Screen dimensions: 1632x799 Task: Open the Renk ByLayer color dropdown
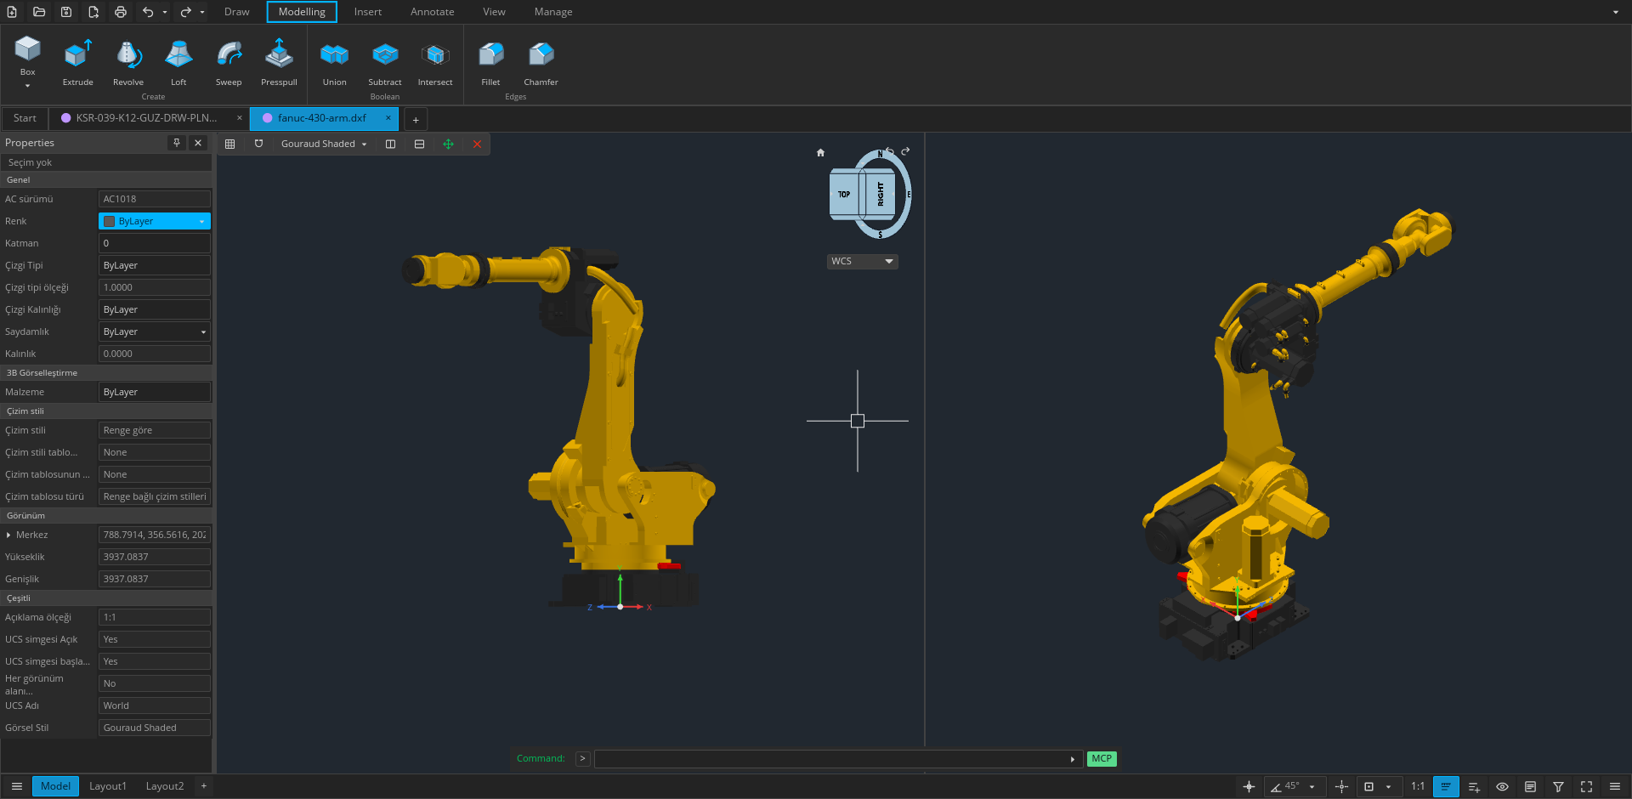click(x=155, y=221)
